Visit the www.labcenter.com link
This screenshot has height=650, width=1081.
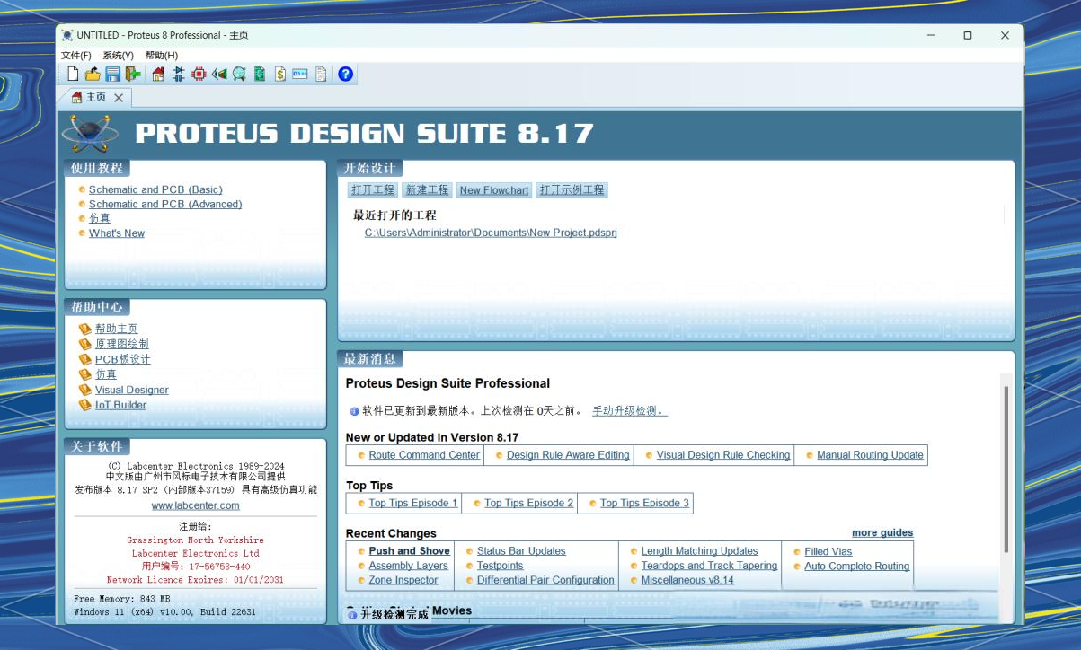(194, 505)
